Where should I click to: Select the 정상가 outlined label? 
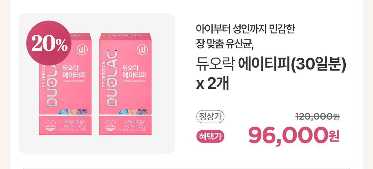coord(210,117)
